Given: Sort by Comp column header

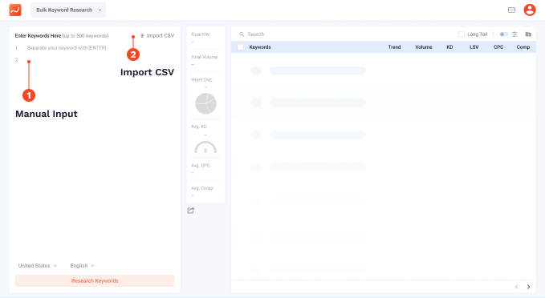Looking at the screenshot, I should [523, 47].
